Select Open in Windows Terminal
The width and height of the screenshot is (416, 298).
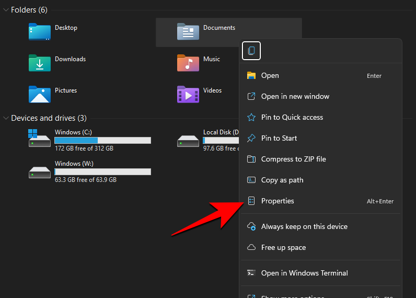(x=320, y=273)
